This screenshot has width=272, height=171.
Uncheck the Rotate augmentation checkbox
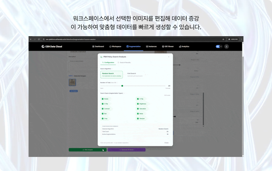(x=103, y=99)
